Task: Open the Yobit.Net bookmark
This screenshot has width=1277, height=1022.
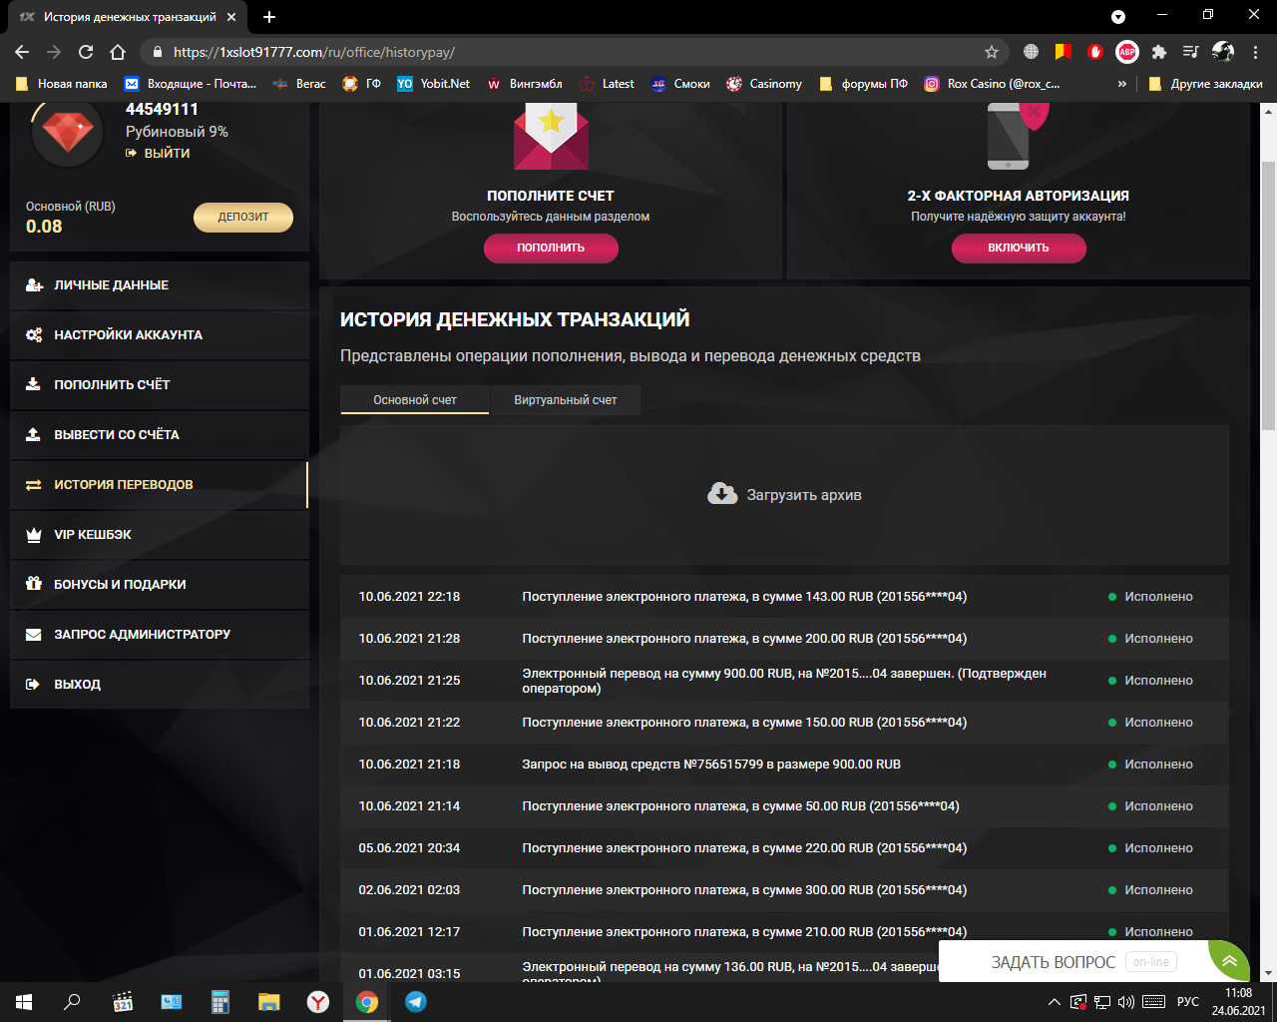Action: 433,84
